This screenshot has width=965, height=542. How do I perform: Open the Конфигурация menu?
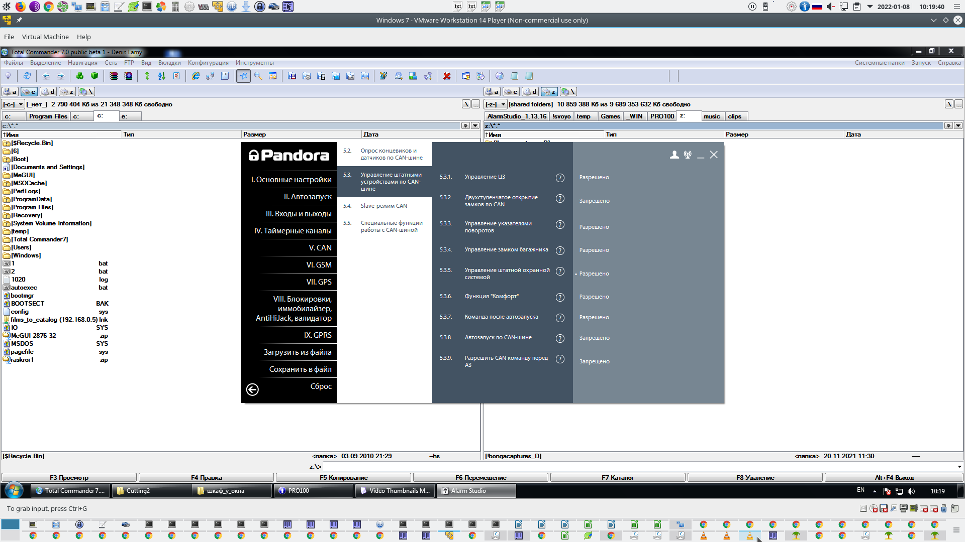[208, 63]
